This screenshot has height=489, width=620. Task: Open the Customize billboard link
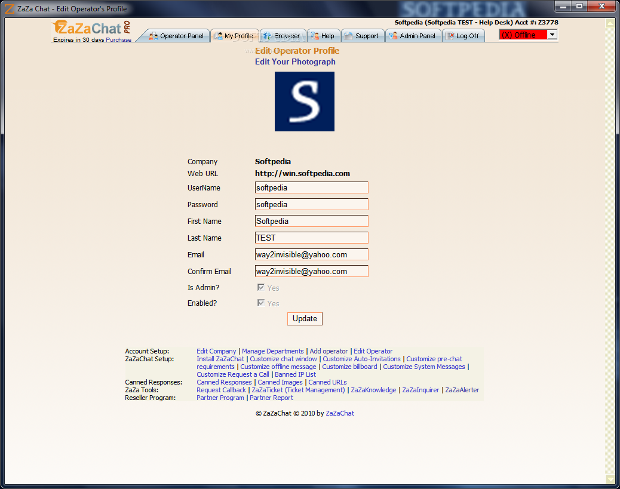(x=349, y=367)
